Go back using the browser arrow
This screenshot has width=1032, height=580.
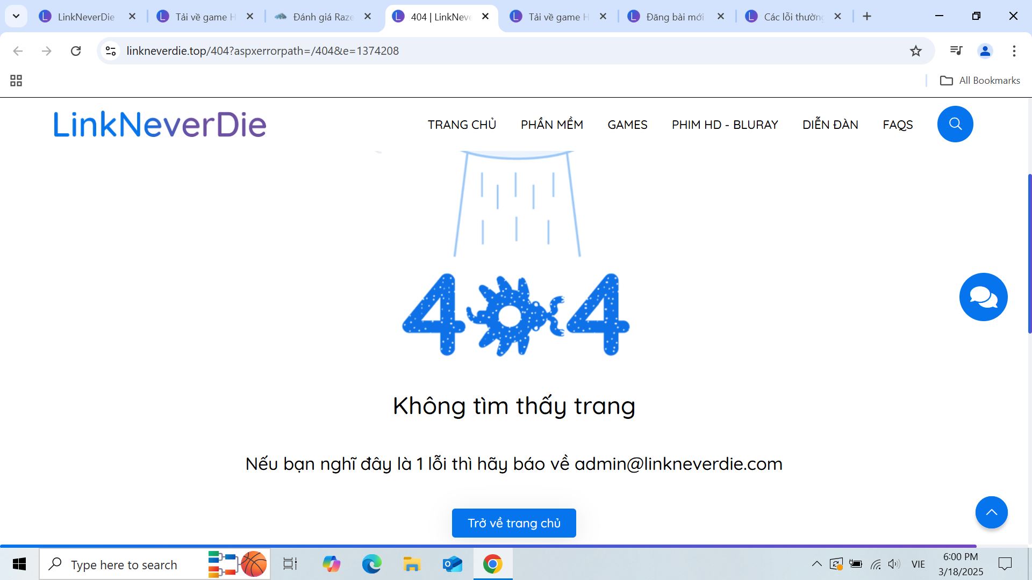(18, 51)
